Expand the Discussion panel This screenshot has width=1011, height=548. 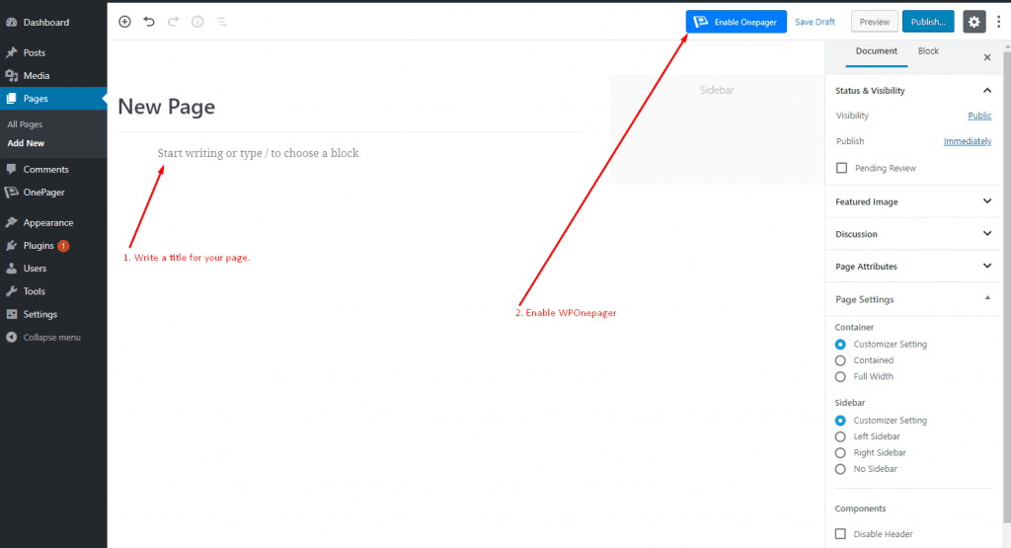tap(913, 234)
